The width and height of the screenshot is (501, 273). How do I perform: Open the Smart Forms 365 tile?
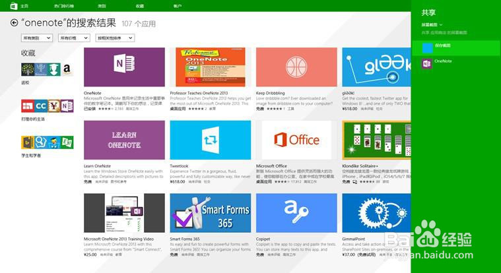pyautogui.click(x=211, y=212)
